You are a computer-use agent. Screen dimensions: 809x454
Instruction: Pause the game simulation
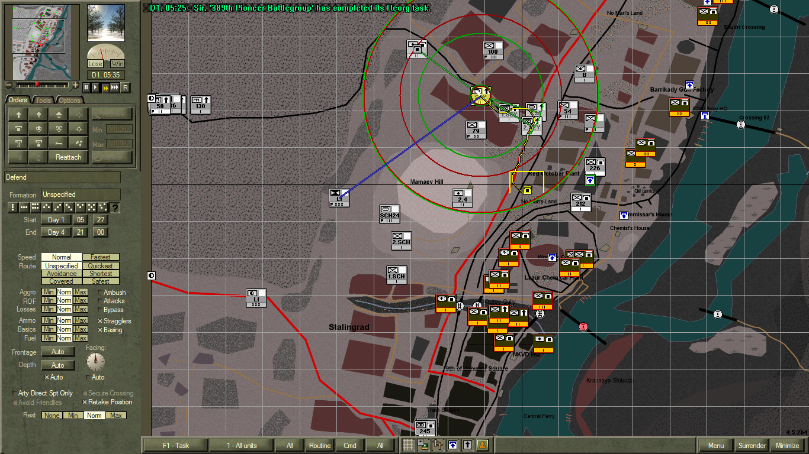86,87
